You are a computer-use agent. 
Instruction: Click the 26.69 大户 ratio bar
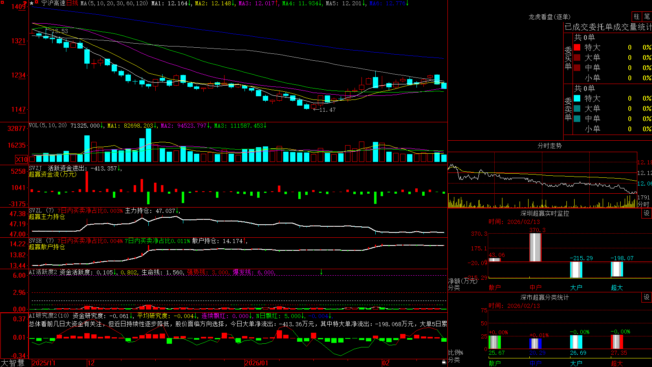[x=576, y=342]
